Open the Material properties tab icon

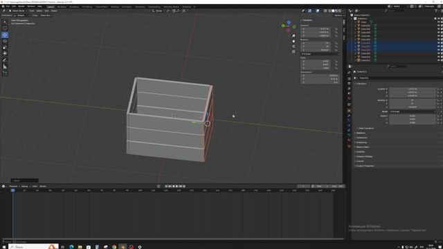[349, 140]
